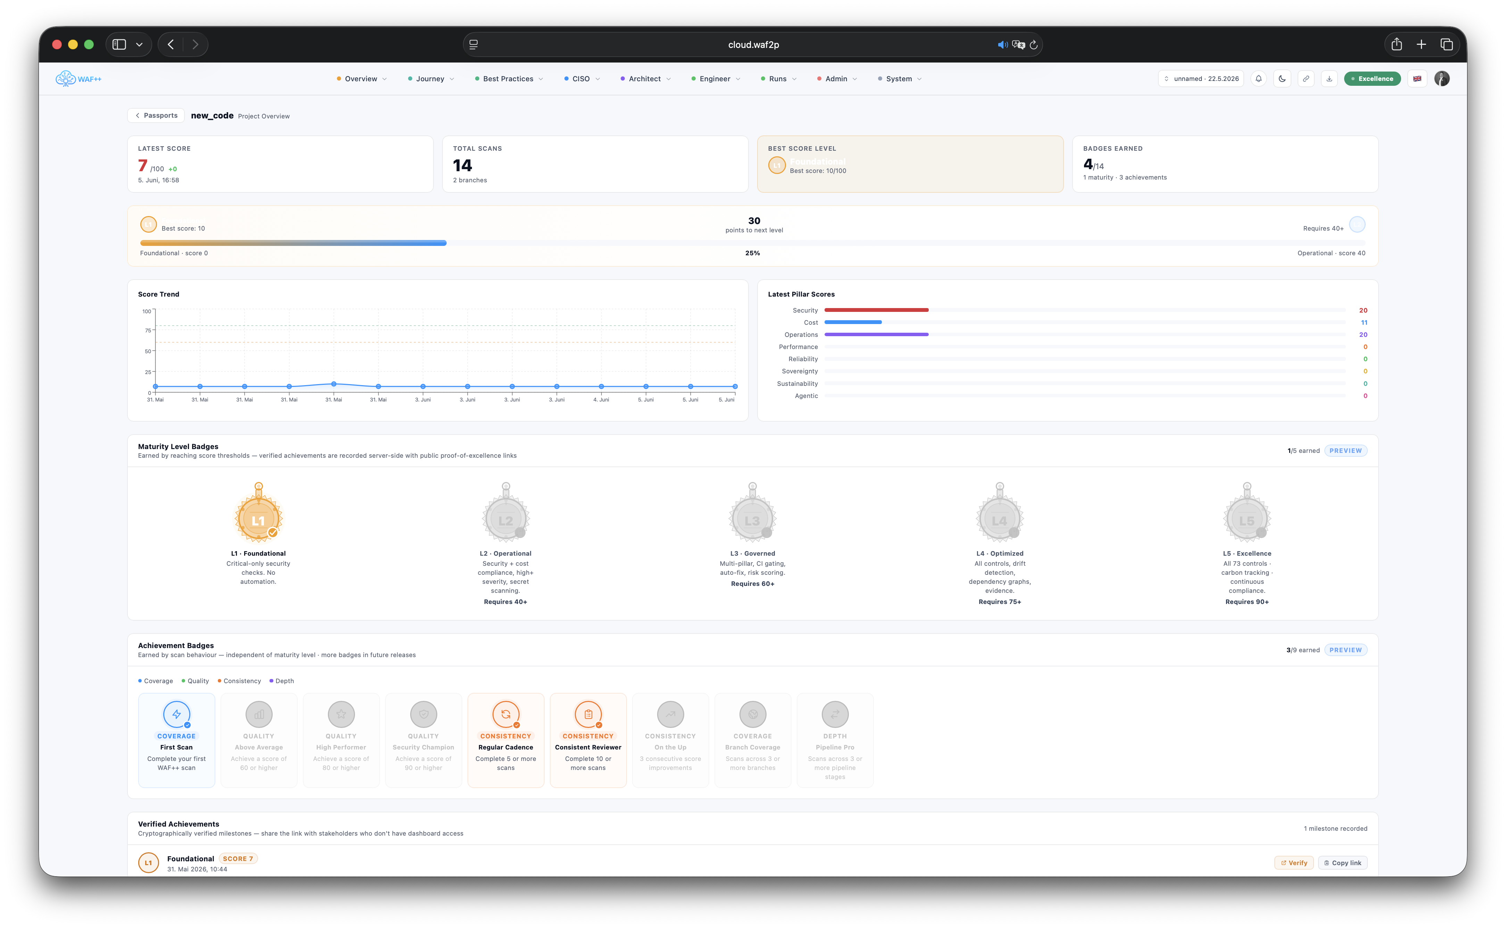Viewport: 1506px width, 928px height.
Task: Select the Branch Coverage badge
Action: point(752,740)
